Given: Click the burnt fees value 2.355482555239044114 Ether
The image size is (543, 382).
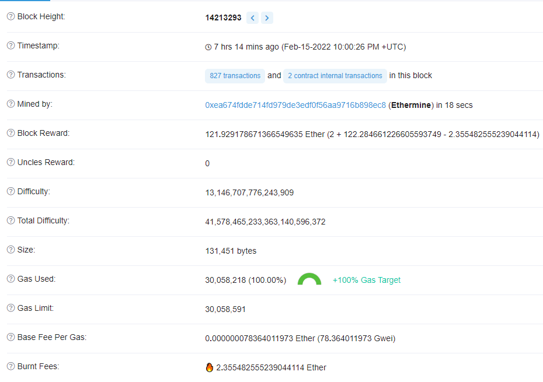Looking at the screenshot, I should pyautogui.click(x=271, y=367).
